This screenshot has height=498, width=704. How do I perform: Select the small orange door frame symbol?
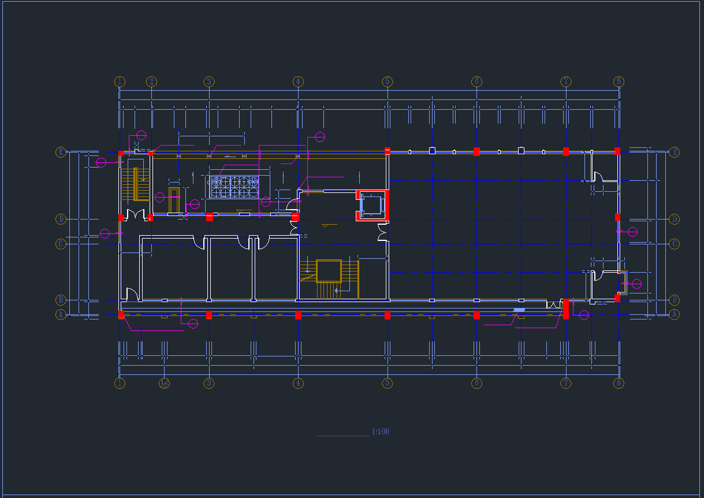pos(174,199)
